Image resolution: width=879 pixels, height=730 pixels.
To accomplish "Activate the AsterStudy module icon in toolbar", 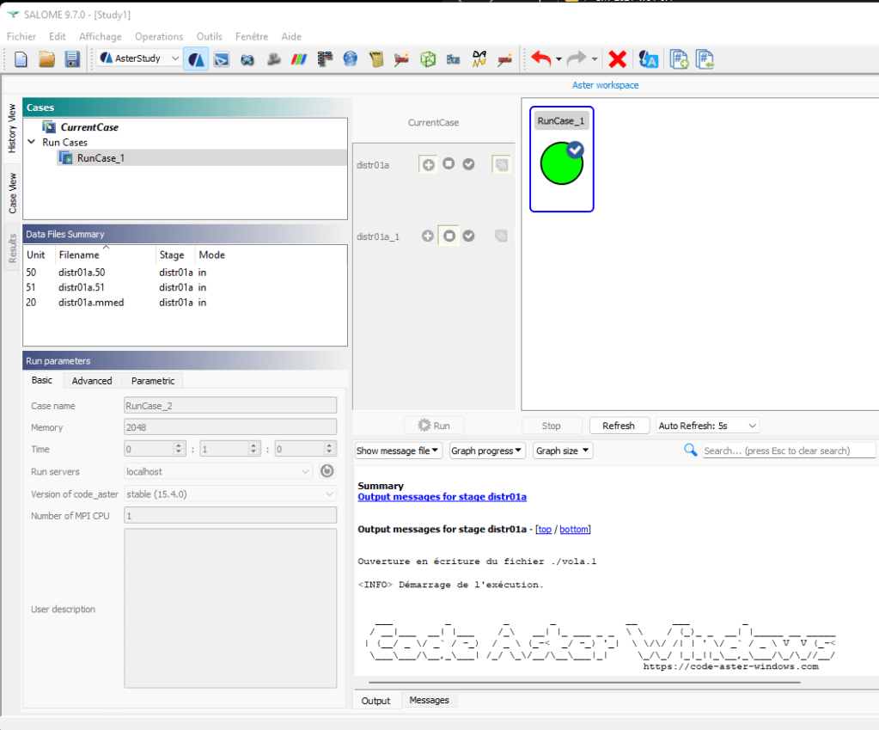I will tap(196, 59).
